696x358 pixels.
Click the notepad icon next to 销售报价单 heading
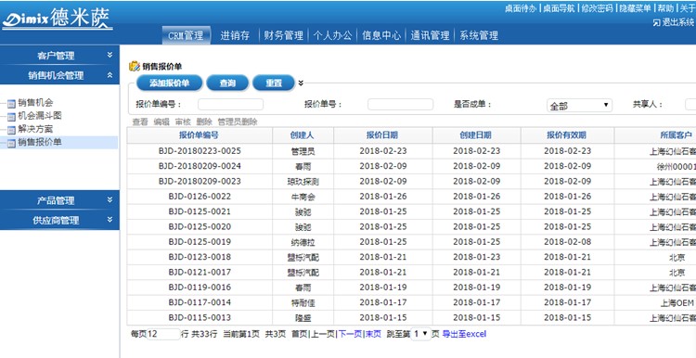pos(134,67)
